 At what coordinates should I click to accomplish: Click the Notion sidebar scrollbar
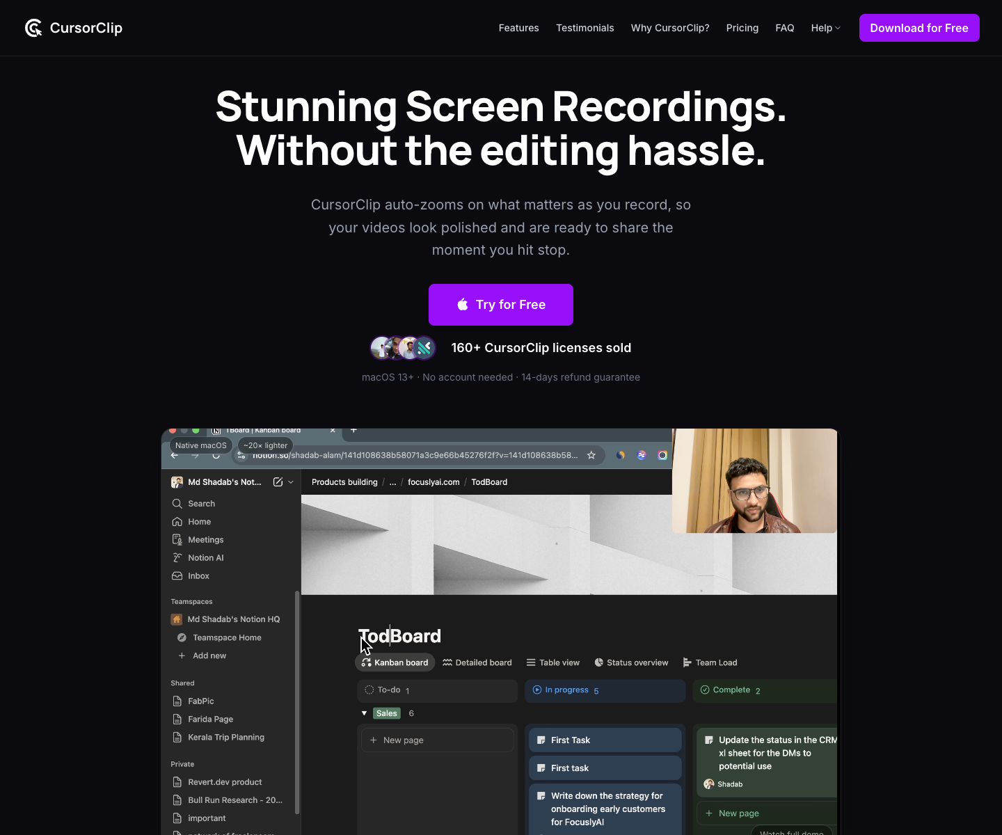(x=297, y=703)
